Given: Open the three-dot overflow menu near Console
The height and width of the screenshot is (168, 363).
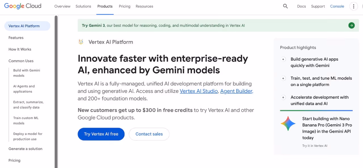Looking at the screenshot, I should (353, 6).
